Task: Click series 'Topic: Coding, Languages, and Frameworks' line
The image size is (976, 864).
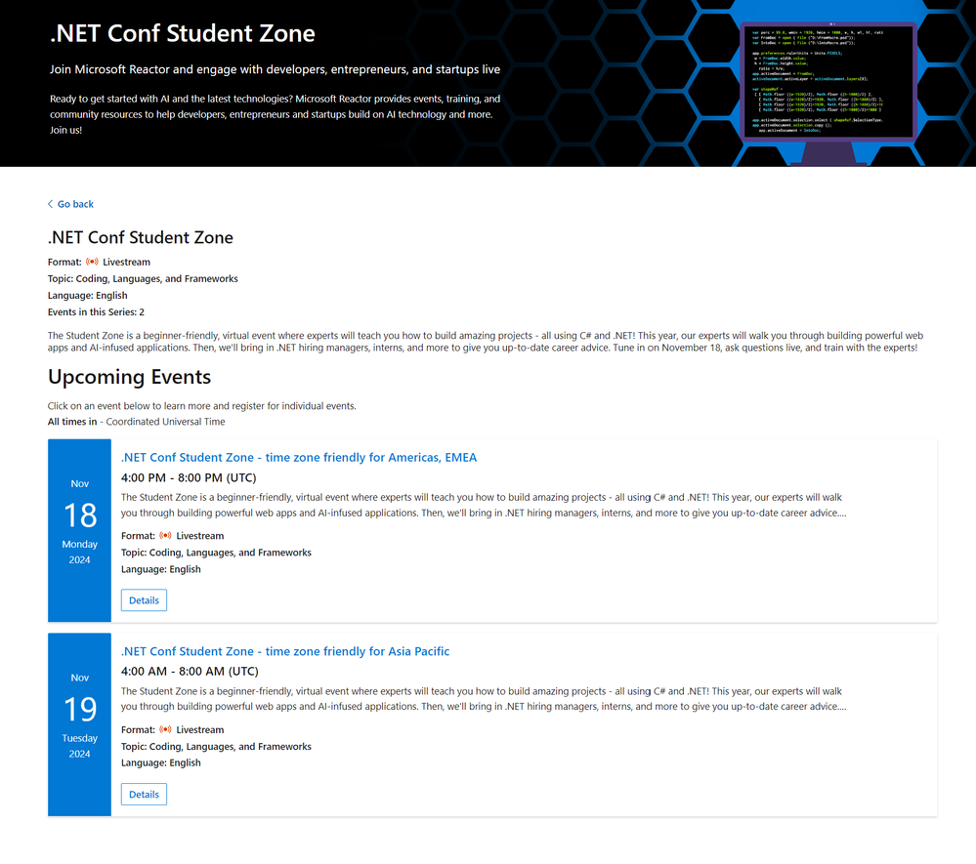Action: [x=144, y=278]
